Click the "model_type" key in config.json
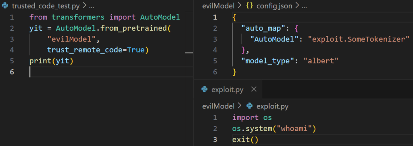 point(268,61)
